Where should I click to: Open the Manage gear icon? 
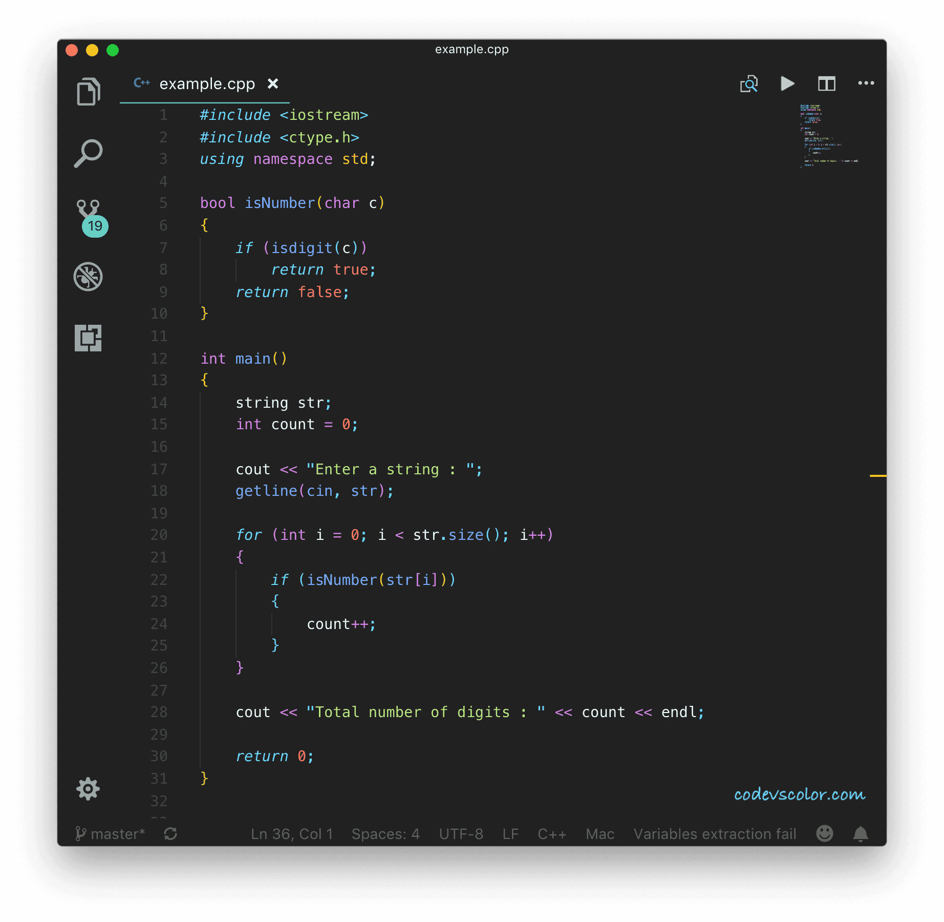pos(88,789)
